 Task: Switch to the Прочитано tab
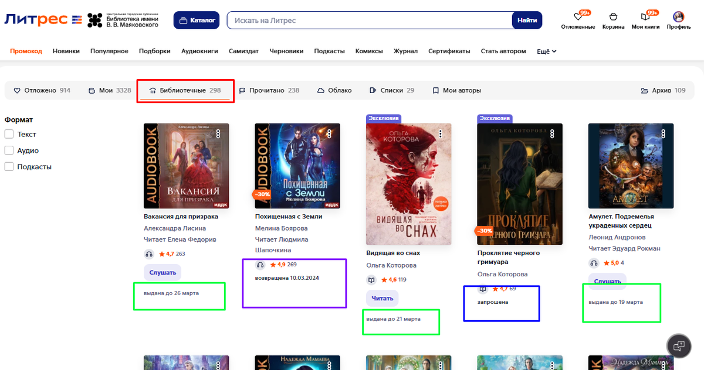point(269,90)
